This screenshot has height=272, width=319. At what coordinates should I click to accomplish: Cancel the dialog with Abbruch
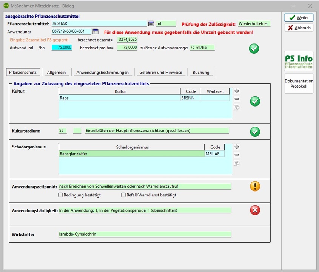[299, 28]
